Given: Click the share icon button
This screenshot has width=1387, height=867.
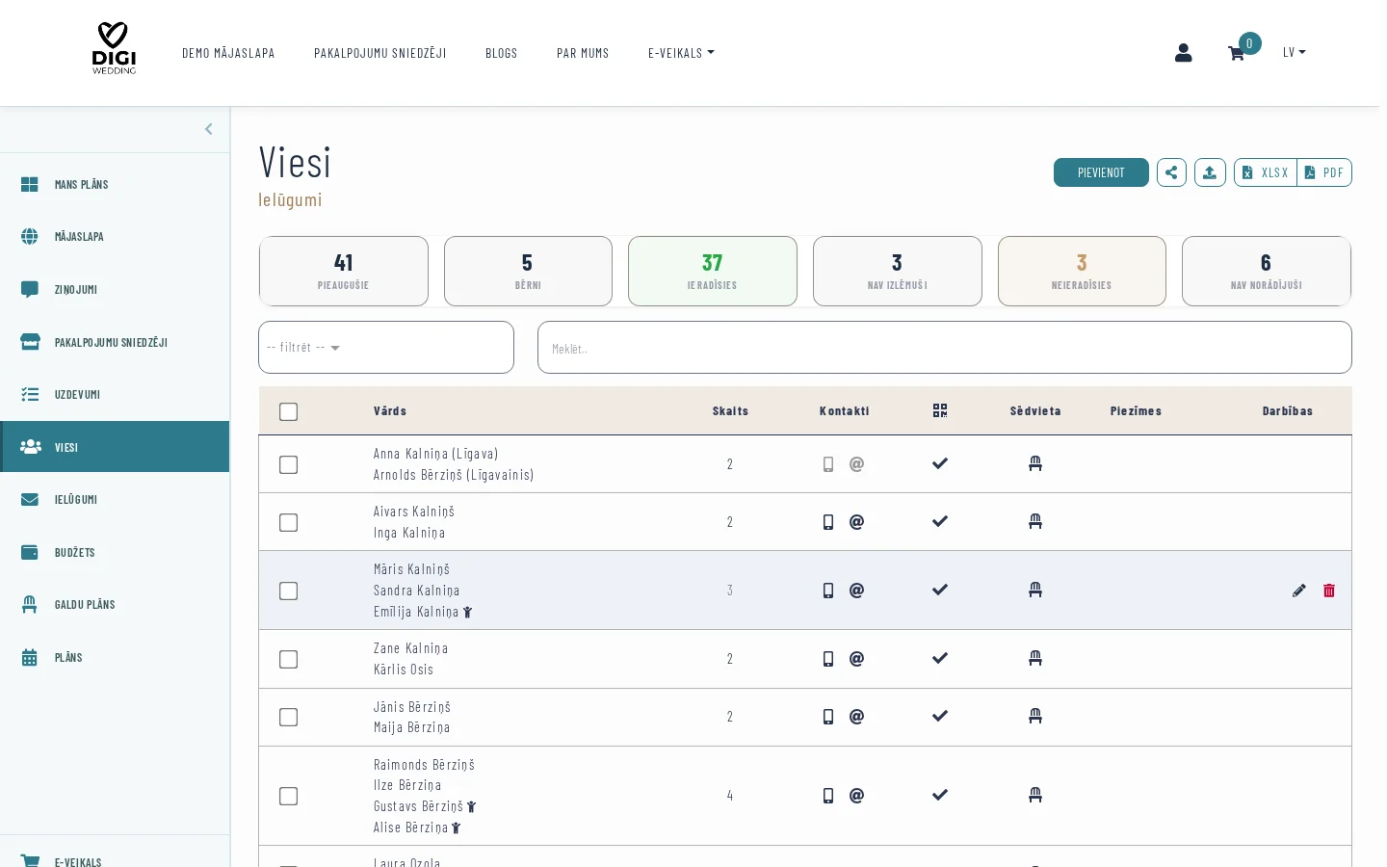Looking at the screenshot, I should point(1171,172).
